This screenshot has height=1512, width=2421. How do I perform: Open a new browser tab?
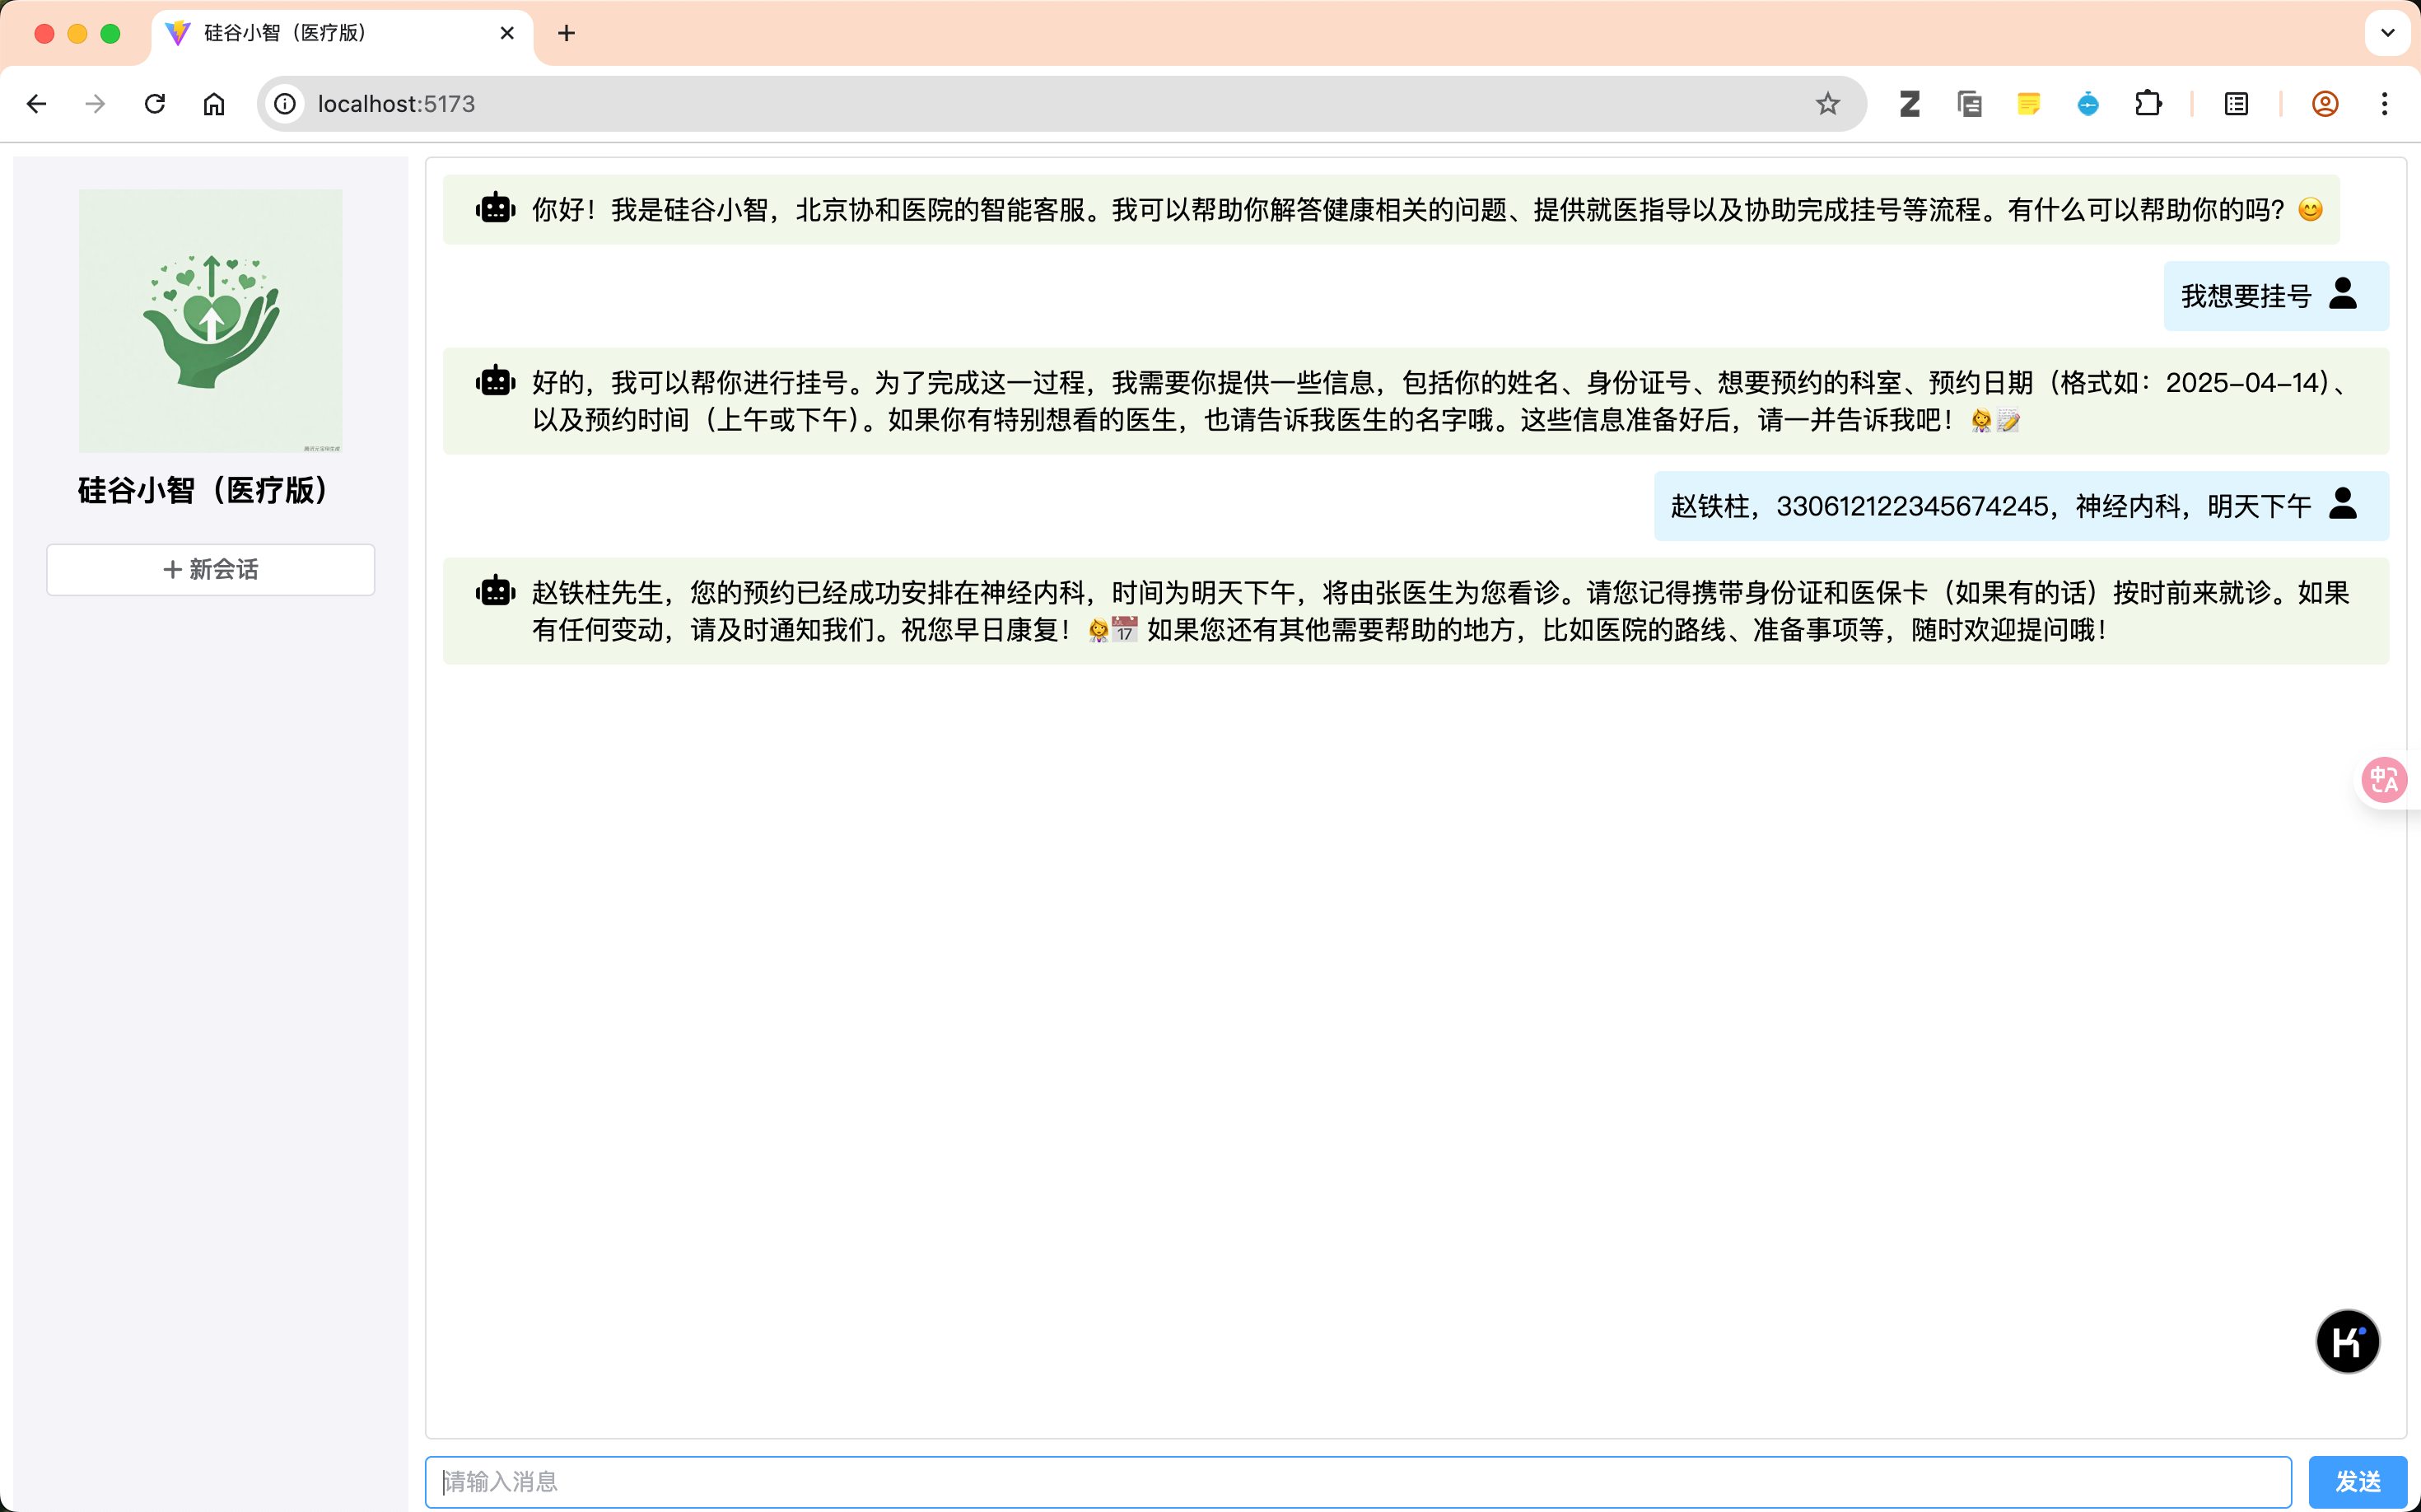566,33
